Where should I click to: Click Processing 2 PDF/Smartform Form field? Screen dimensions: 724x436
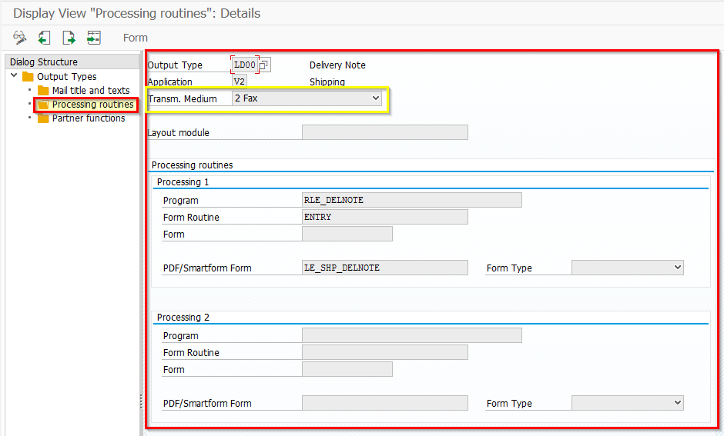(x=385, y=403)
